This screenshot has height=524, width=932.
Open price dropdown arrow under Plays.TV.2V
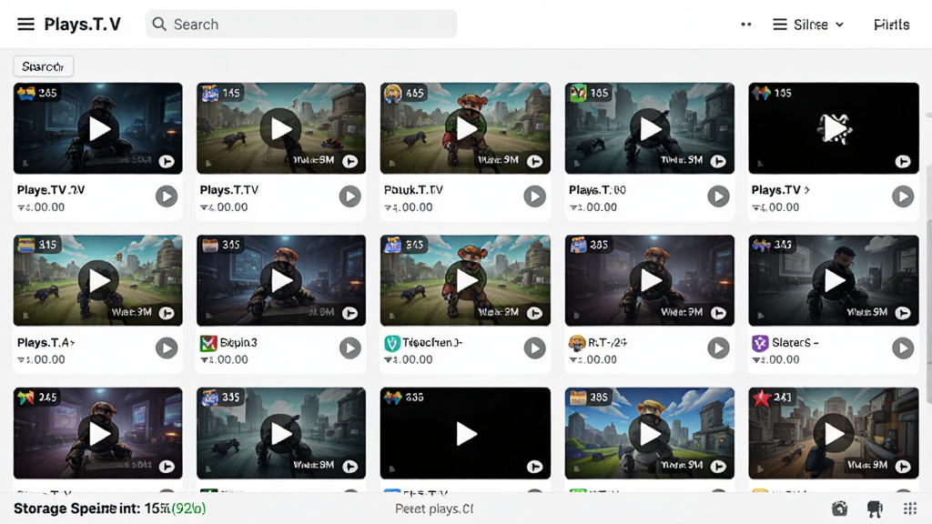click(x=22, y=208)
